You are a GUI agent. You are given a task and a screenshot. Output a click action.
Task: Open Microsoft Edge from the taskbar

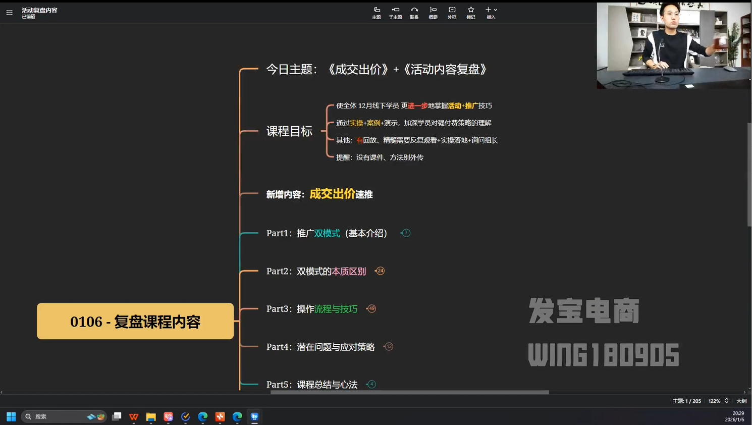[203, 417]
